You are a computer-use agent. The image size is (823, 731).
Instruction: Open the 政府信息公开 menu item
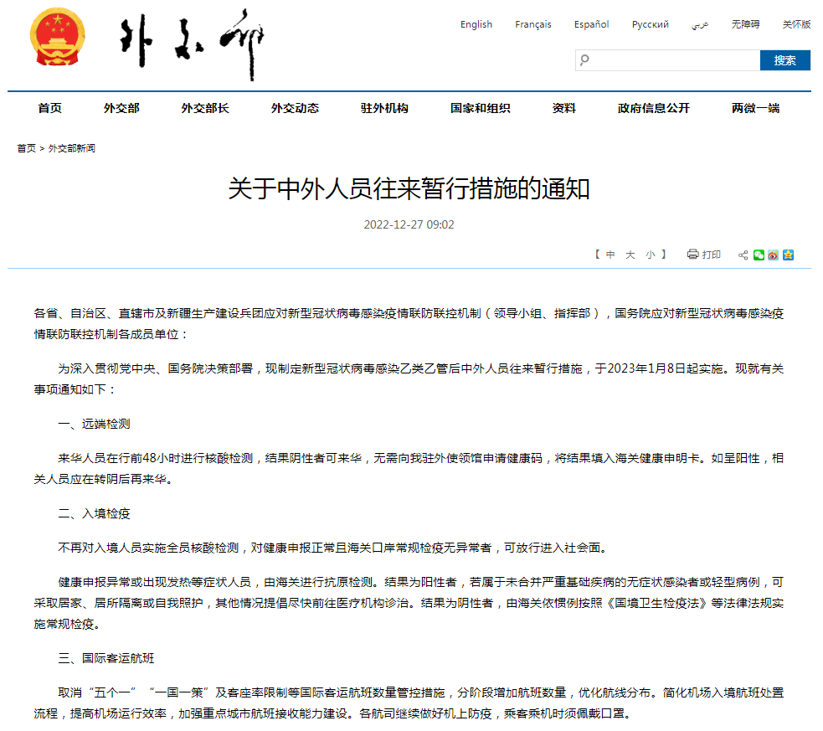point(653,108)
